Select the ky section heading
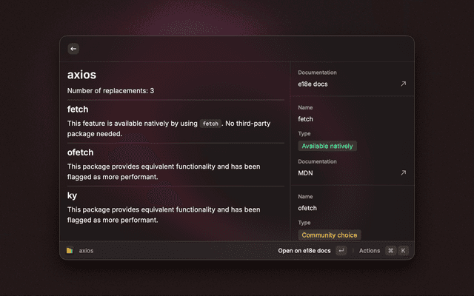 72,195
